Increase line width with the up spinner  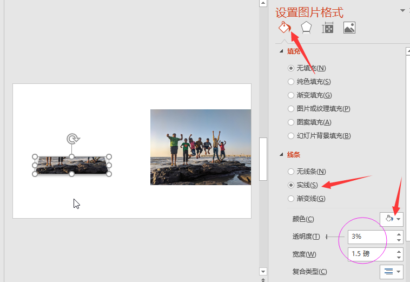pyautogui.click(x=399, y=251)
